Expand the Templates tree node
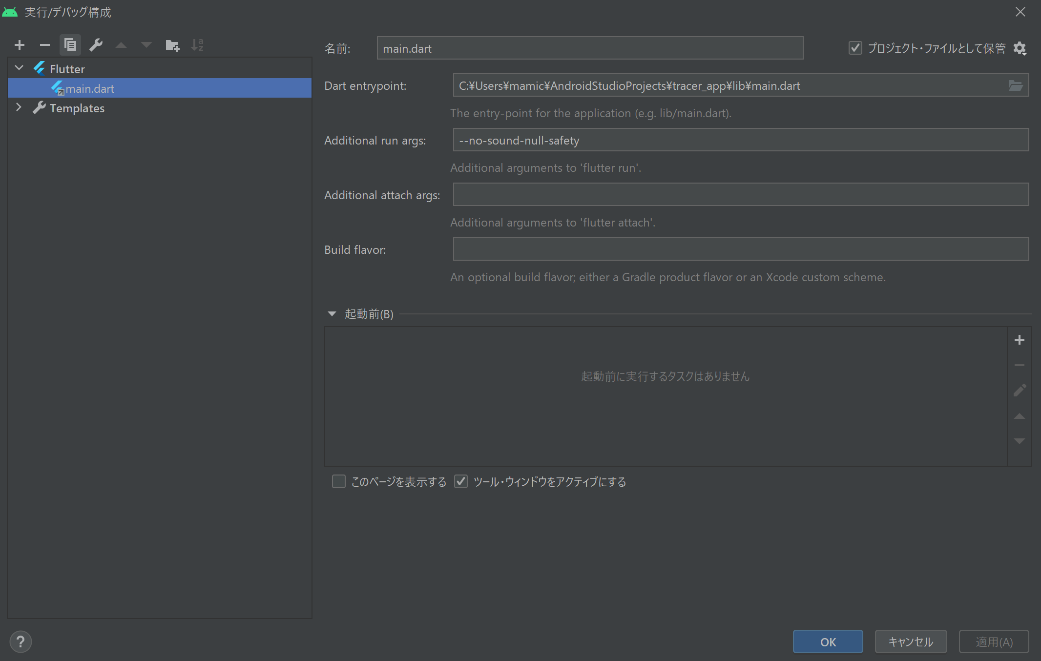The image size is (1041, 661). pos(19,107)
